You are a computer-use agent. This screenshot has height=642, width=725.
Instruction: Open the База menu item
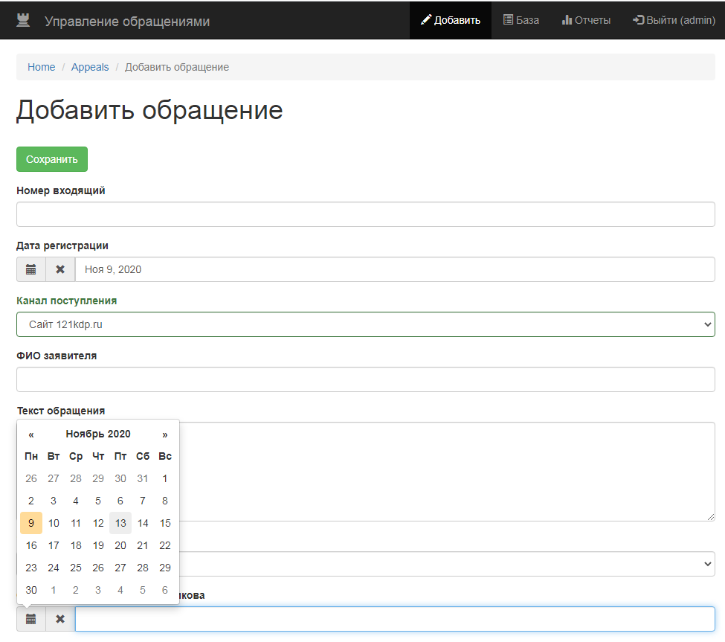[x=521, y=20]
